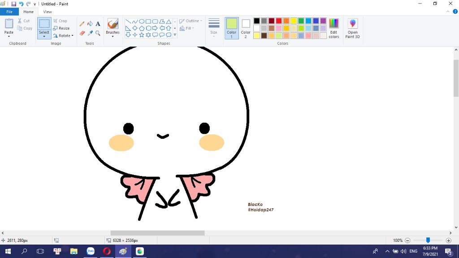Choose the Oval shape
This screenshot has height=258, width=459.
tap(141, 21)
